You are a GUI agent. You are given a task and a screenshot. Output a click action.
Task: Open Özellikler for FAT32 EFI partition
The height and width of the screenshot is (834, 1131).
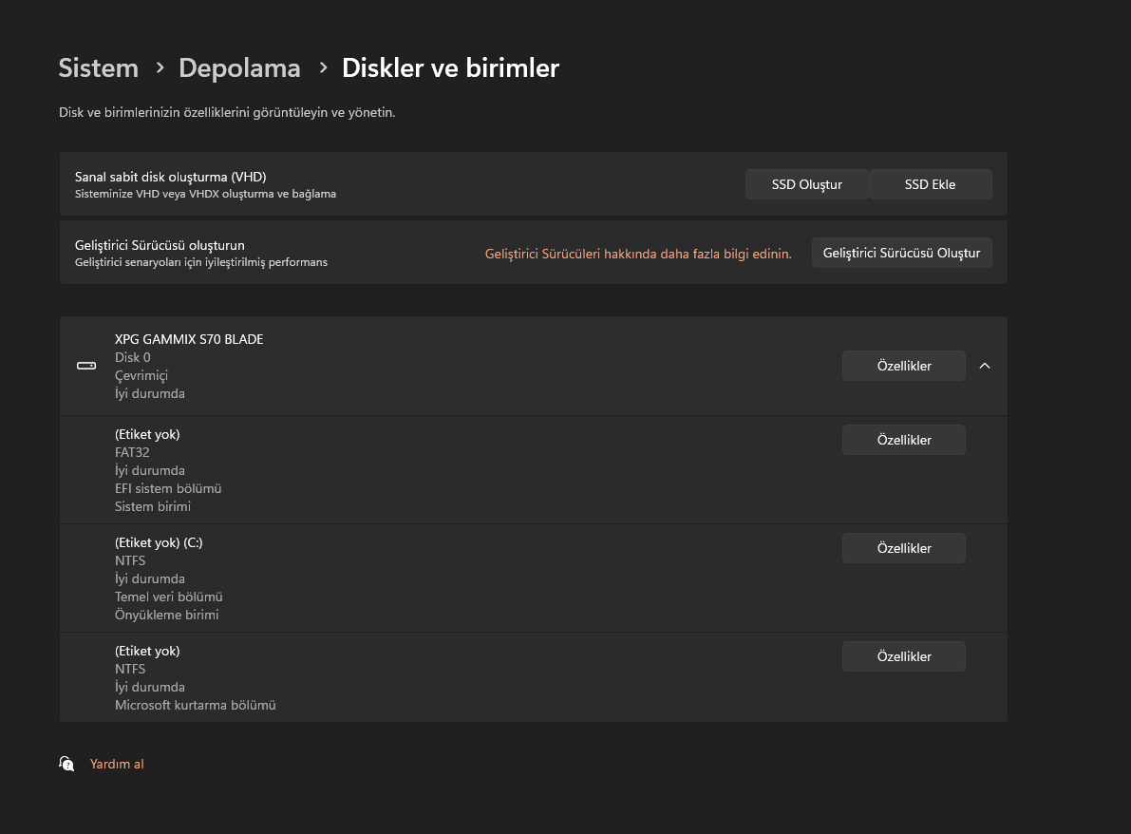click(x=903, y=440)
